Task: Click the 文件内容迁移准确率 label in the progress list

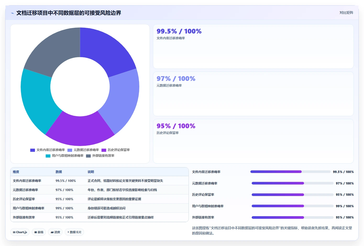Action: [x=206, y=172]
